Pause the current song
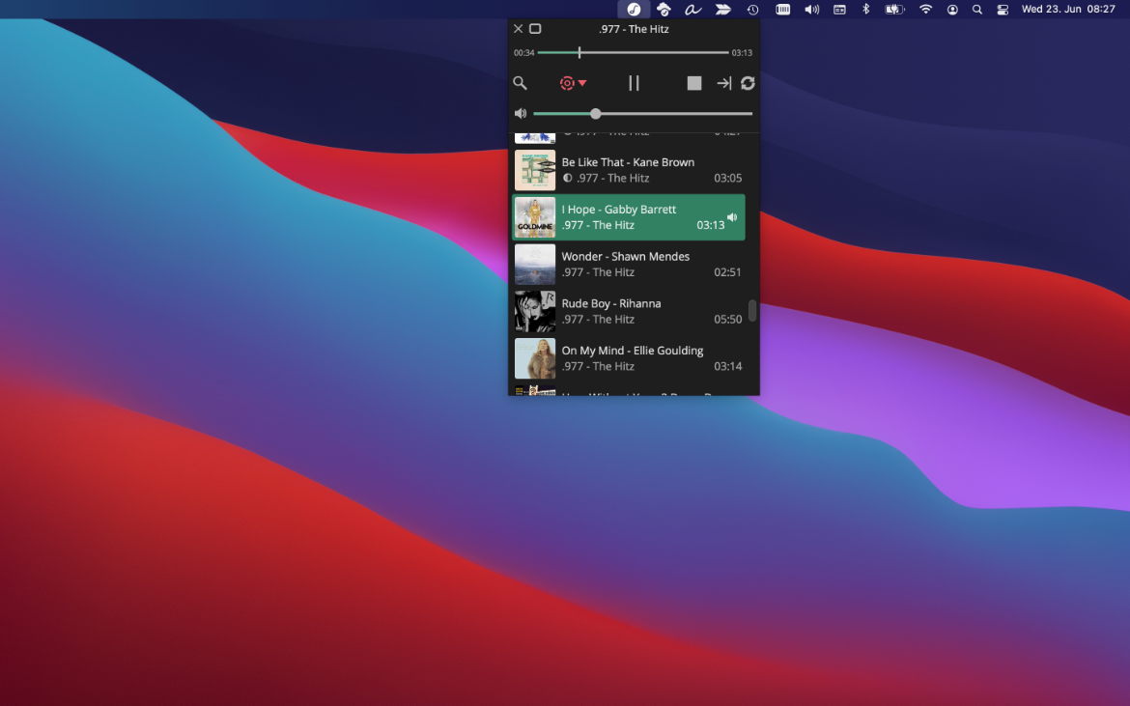Screen dimensions: 1130x706 click(634, 83)
